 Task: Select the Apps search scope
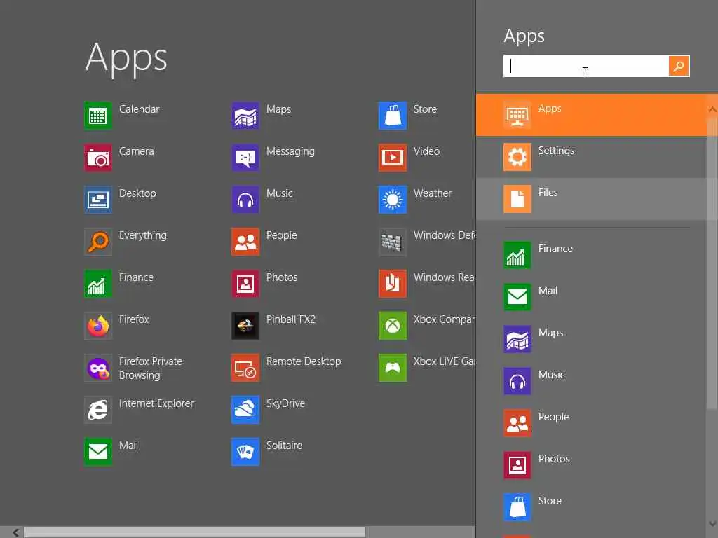pos(592,115)
